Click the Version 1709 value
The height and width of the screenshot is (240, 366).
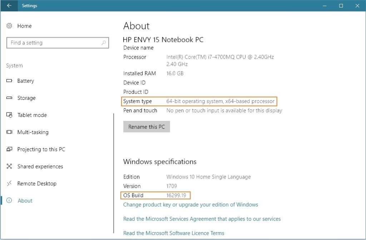[x=172, y=186]
